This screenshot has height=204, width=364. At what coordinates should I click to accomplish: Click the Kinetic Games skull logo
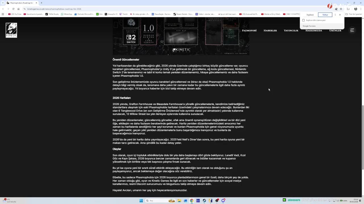(x=11, y=30)
